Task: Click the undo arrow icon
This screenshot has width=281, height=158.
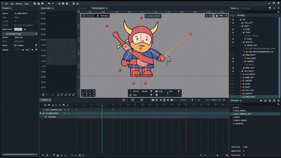Action: tap(49, 4)
